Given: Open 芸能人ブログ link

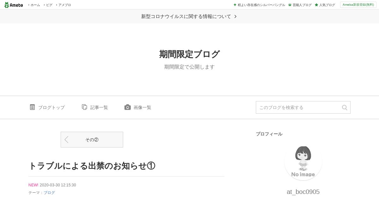Looking at the screenshot, I should [302, 5].
